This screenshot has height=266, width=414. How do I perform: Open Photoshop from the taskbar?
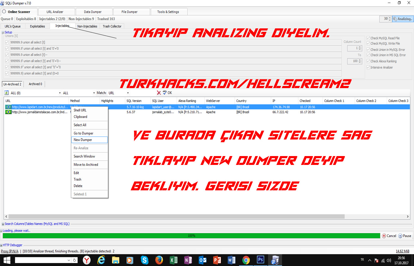point(260,260)
